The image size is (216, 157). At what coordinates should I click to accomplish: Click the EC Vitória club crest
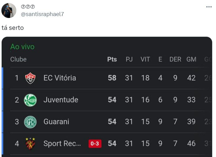(x=30, y=78)
